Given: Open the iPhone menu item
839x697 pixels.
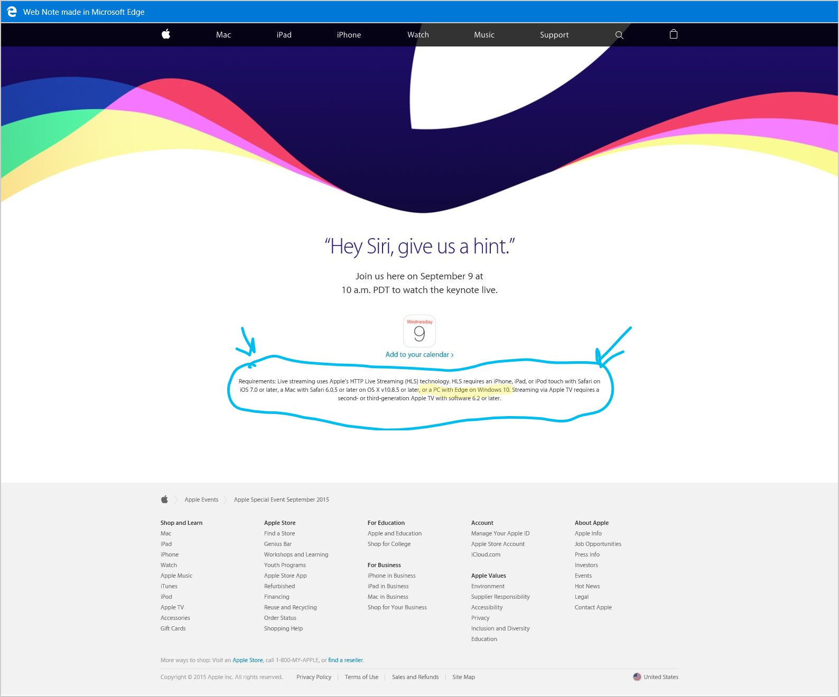Looking at the screenshot, I should 349,35.
